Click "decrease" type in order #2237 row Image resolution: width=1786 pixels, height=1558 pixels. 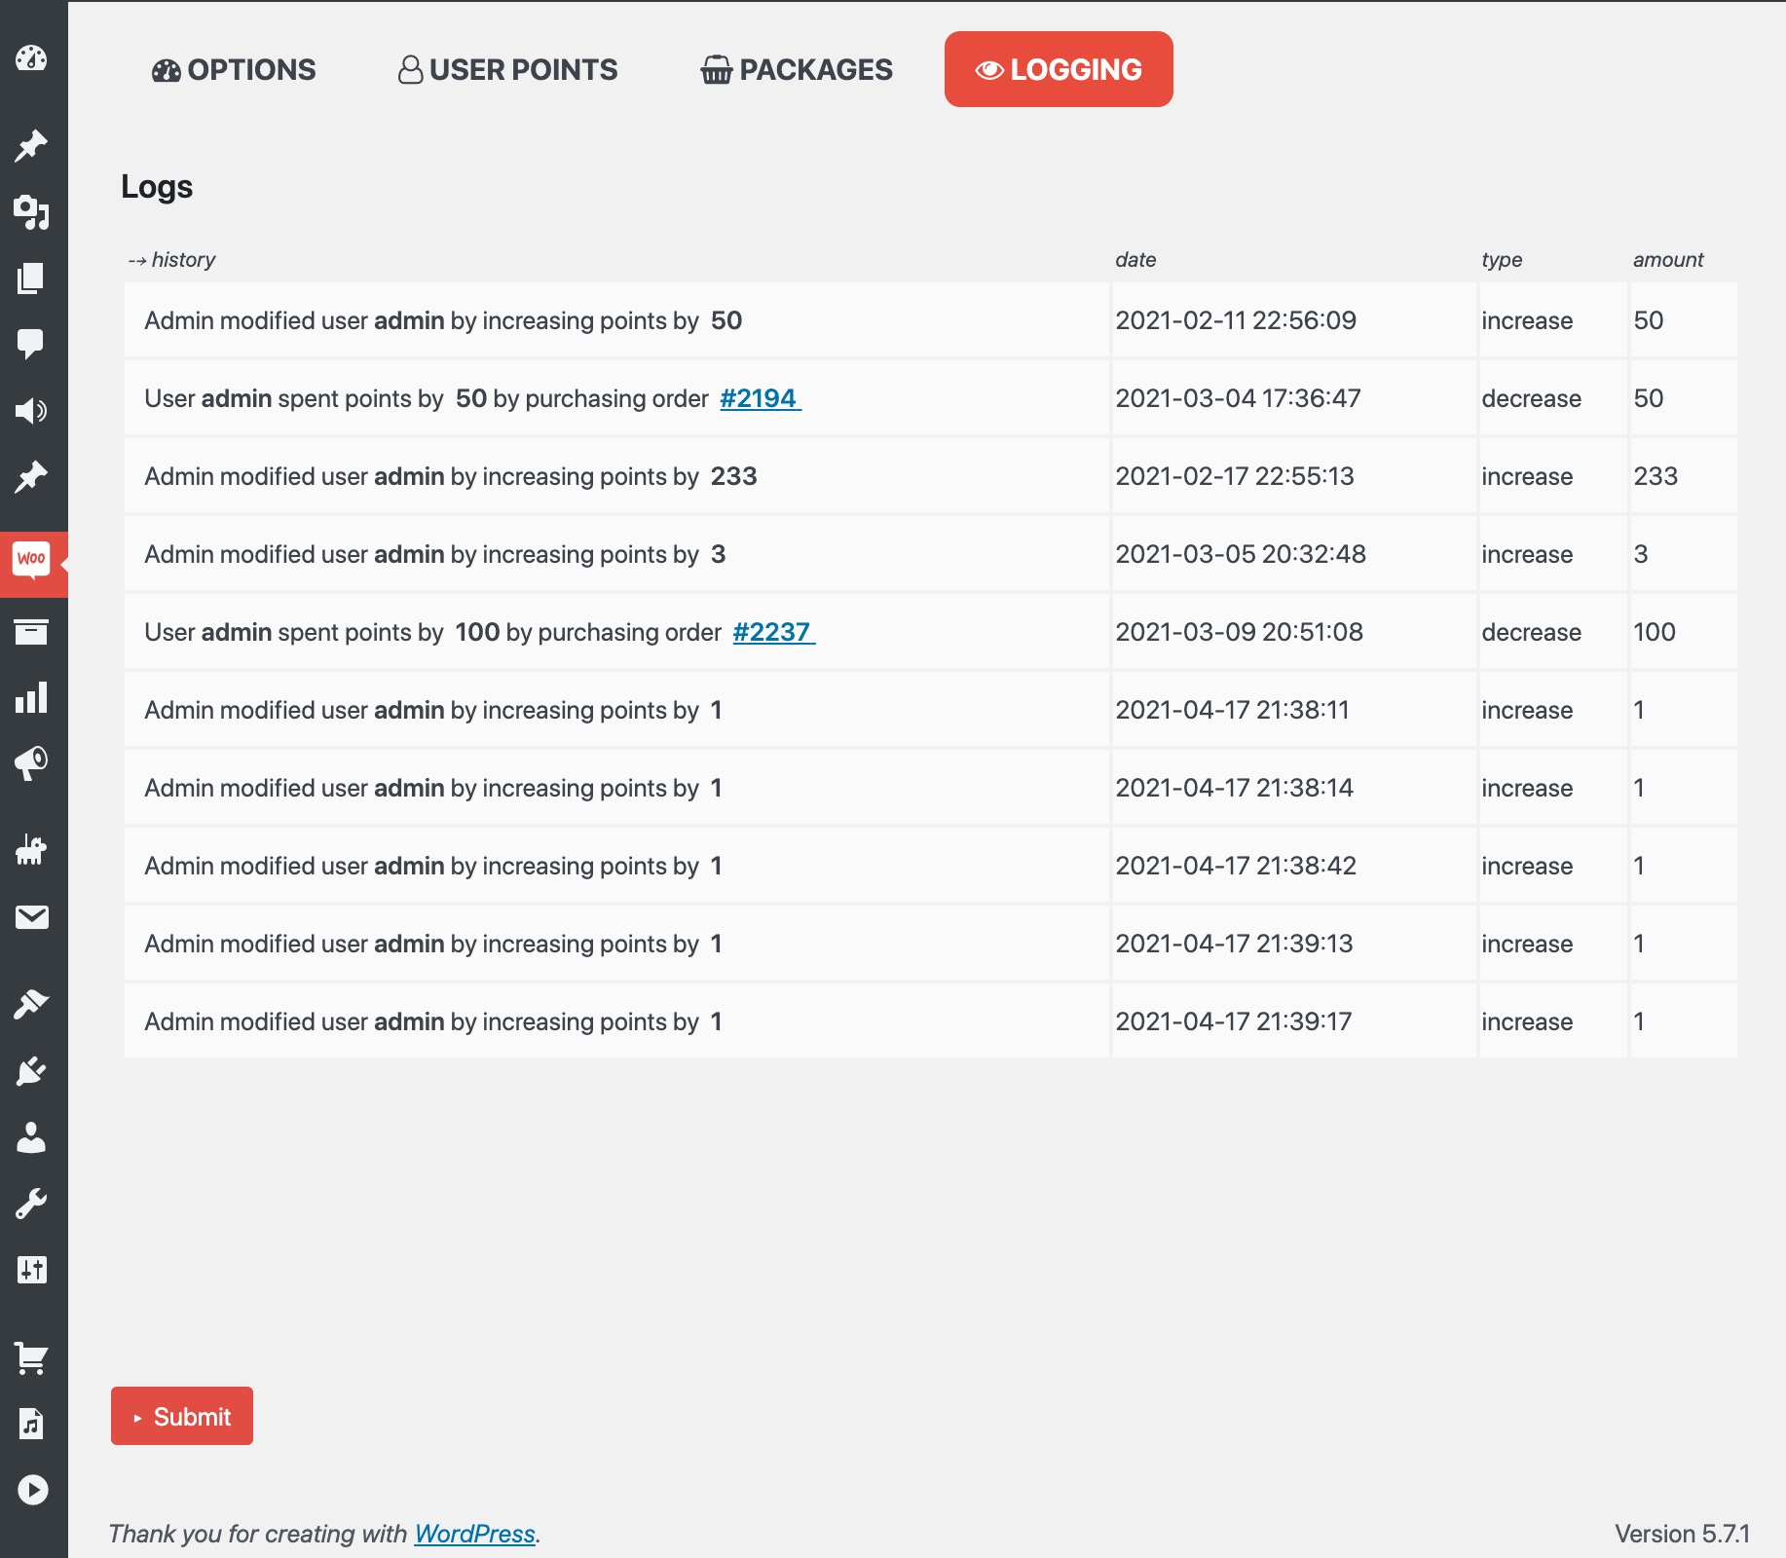tap(1531, 632)
